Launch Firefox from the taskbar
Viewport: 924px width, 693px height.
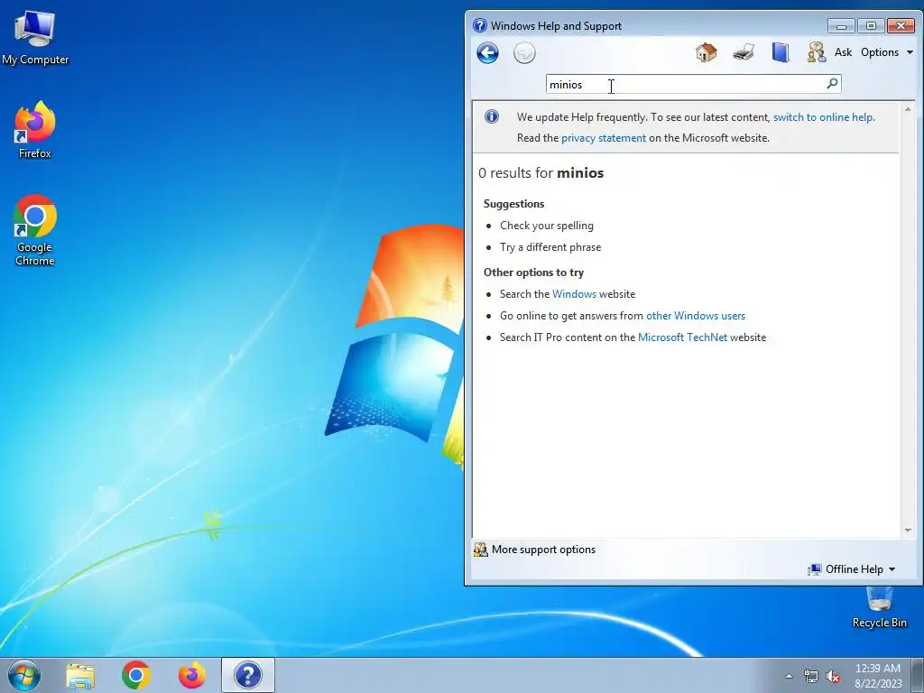pos(192,676)
